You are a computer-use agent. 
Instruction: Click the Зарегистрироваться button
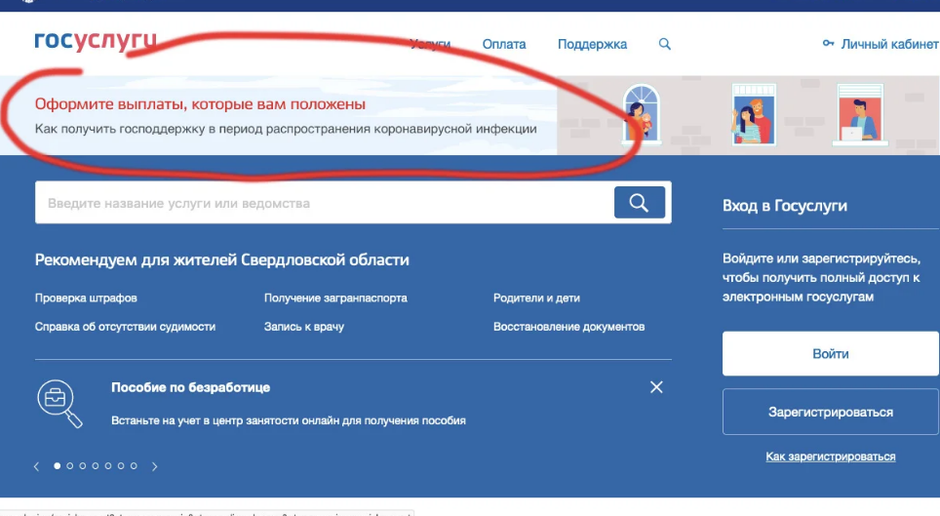(830, 413)
